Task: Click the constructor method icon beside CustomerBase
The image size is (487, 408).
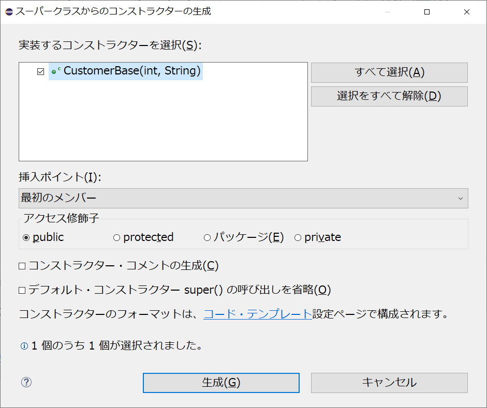Action: click(x=56, y=72)
